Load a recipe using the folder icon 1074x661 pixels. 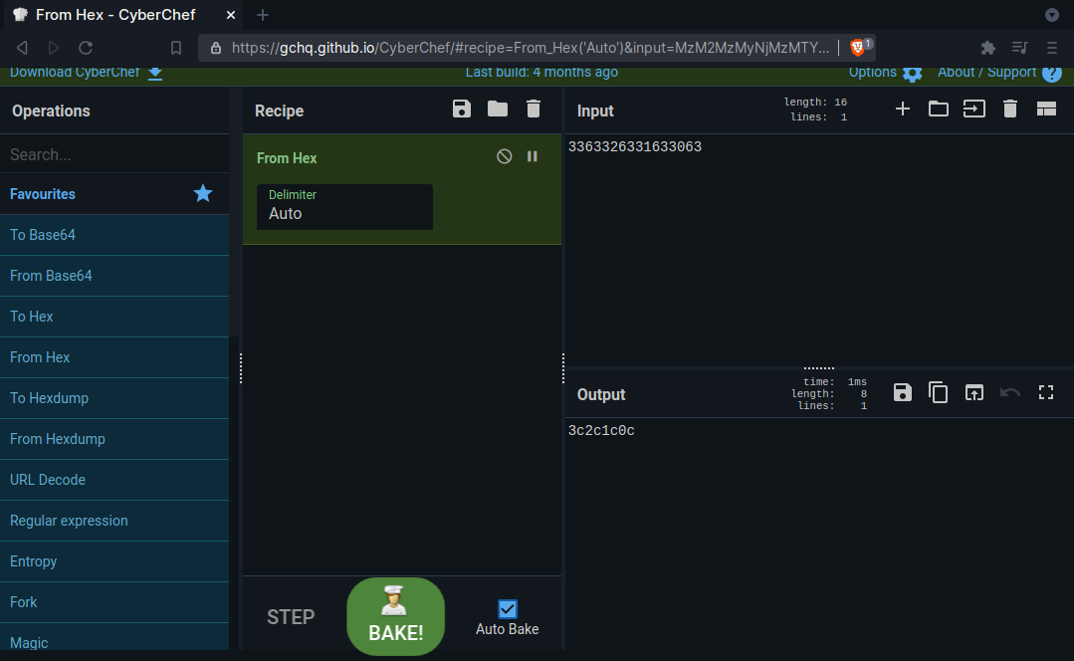point(498,109)
